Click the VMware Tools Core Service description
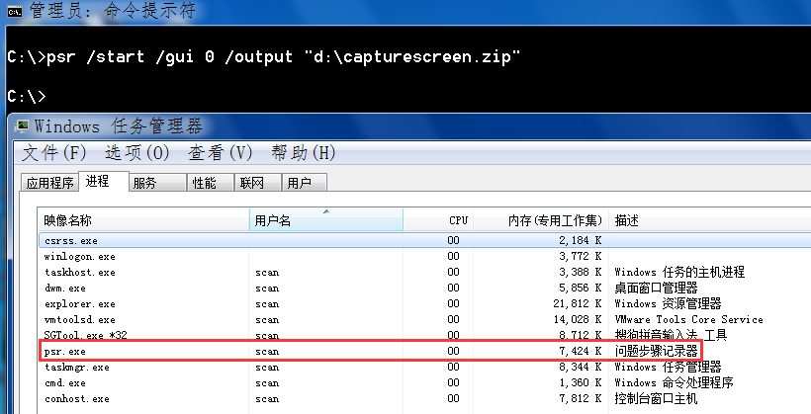This screenshot has width=811, height=414. pos(688,319)
